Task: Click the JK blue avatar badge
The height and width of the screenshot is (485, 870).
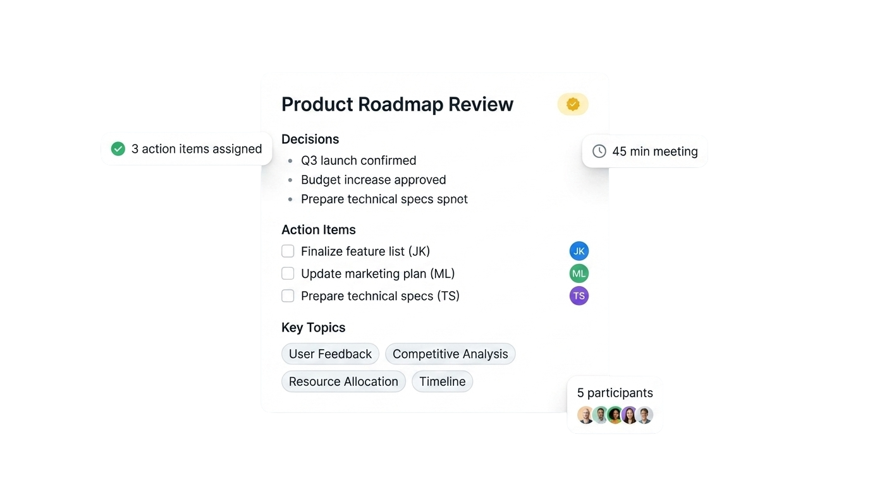Action: point(579,251)
